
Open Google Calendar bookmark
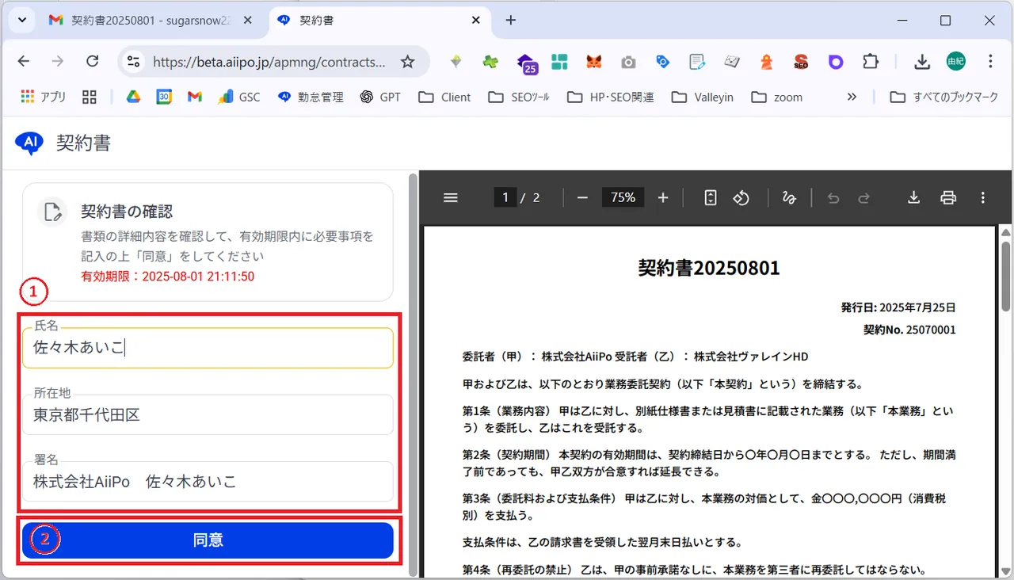point(164,97)
